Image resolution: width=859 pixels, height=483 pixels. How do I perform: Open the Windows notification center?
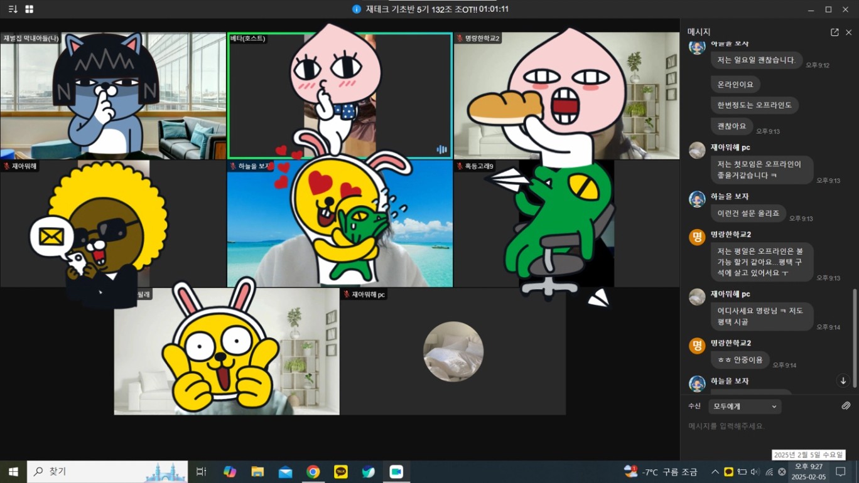(840, 472)
